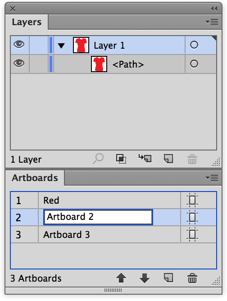Image resolution: width=227 pixels, height=301 pixels.
Task: Select the Artboards tab
Action: [x=35, y=178]
